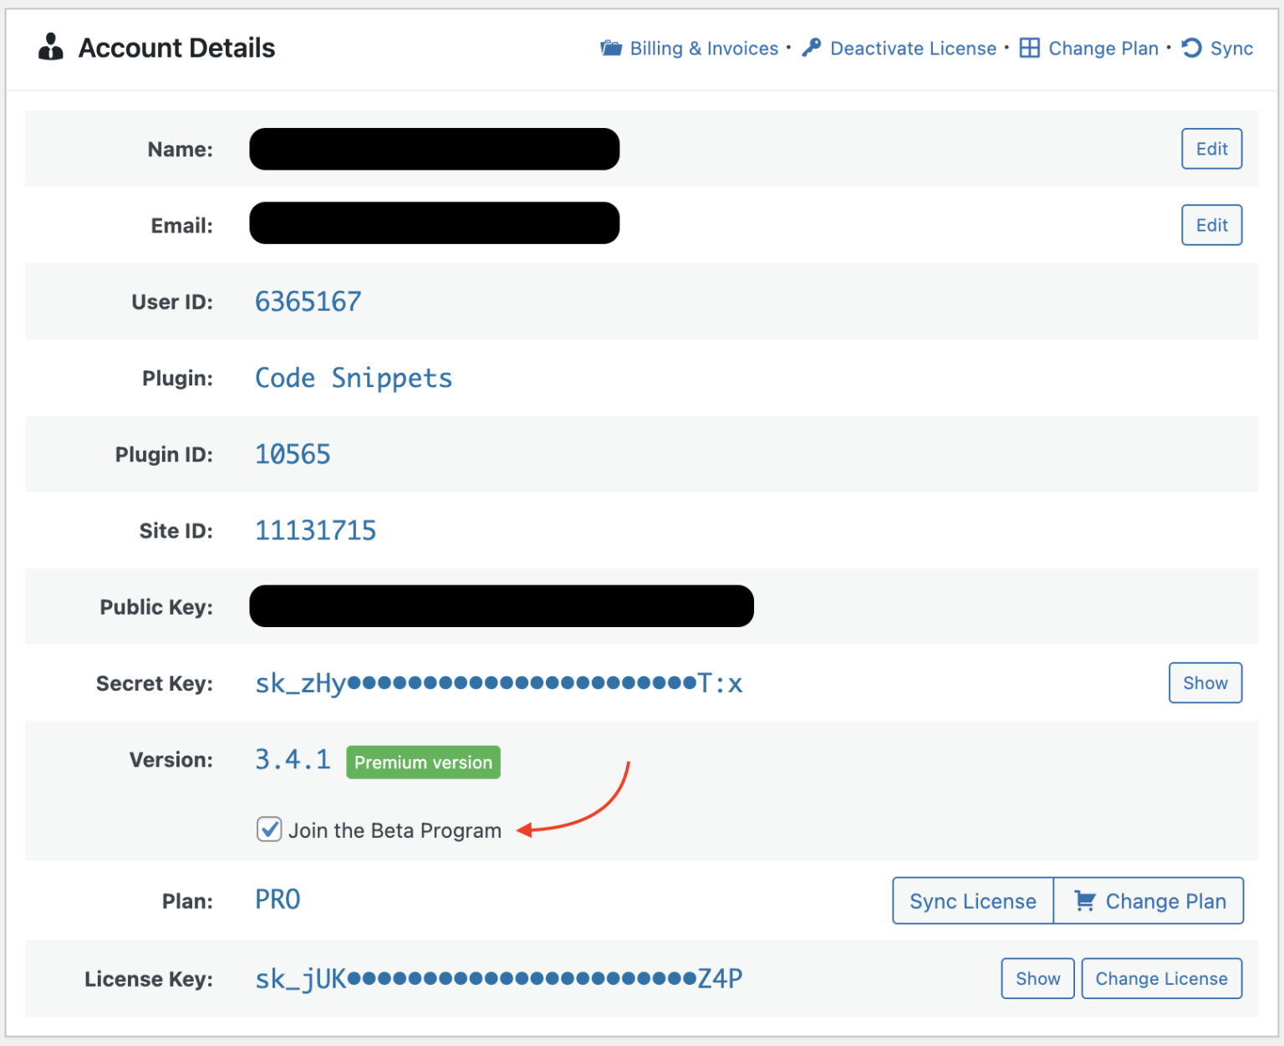Click the Change Plan grid icon
This screenshot has width=1284, height=1046.
tap(1030, 48)
